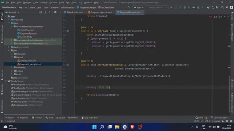Collapse Gradle Scripts node

(x=6, y=81)
